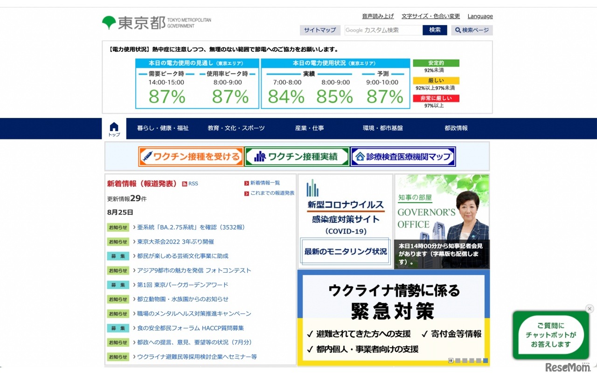
Task: Open news item アジア9都市の魅力を発信 フォトコンテスト
Action: click(194, 270)
